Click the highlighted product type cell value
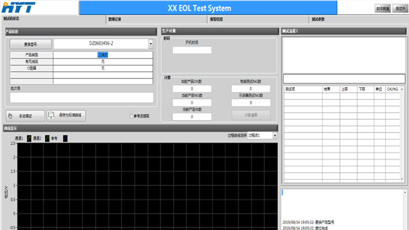The height and width of the screenshot is (230, 409). (x=103, y=55)
